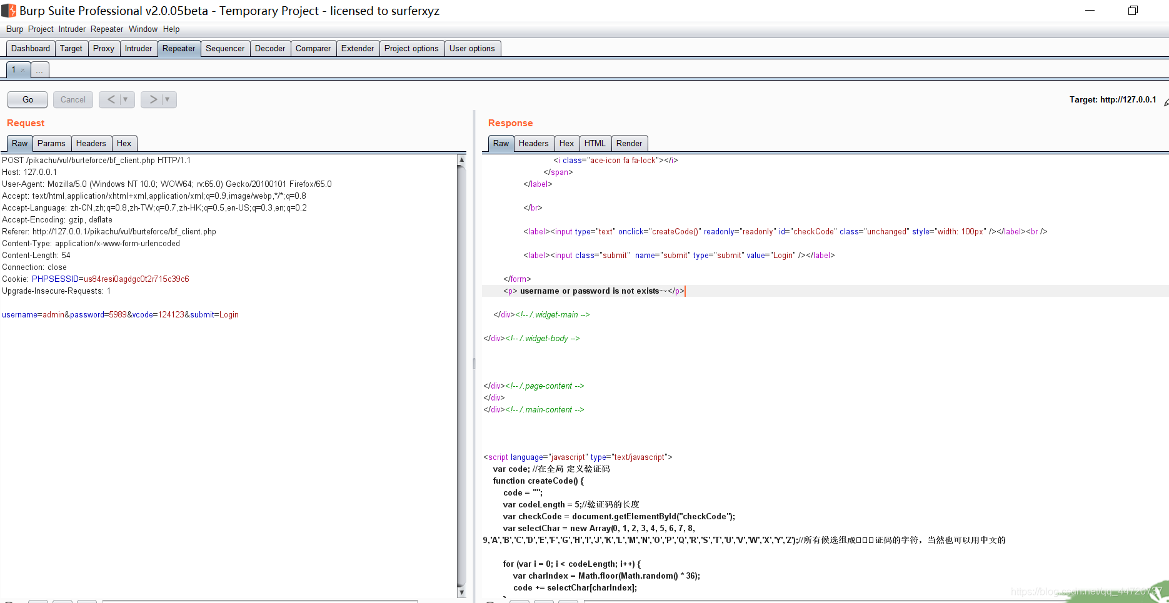Screen dimensions: 1169x603
Task: Open the Project menu
Action: [41, 29]
